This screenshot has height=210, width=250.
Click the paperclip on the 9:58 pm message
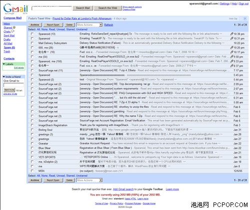tap(231, 57)
